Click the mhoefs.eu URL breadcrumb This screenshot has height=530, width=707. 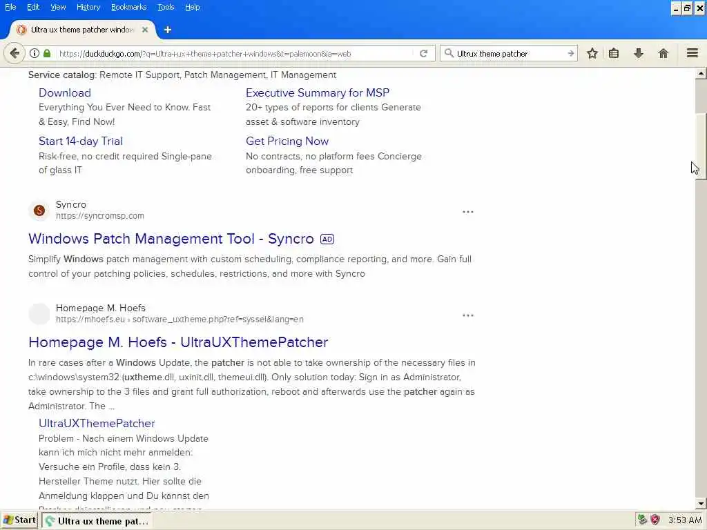180,320
